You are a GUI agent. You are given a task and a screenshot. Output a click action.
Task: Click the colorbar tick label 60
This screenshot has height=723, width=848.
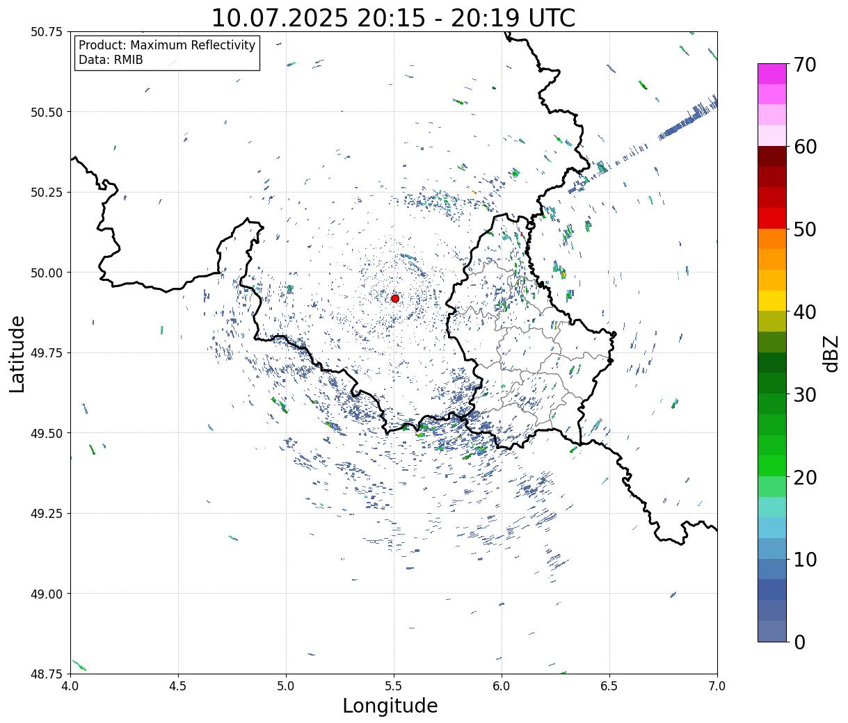click(805, 147)
